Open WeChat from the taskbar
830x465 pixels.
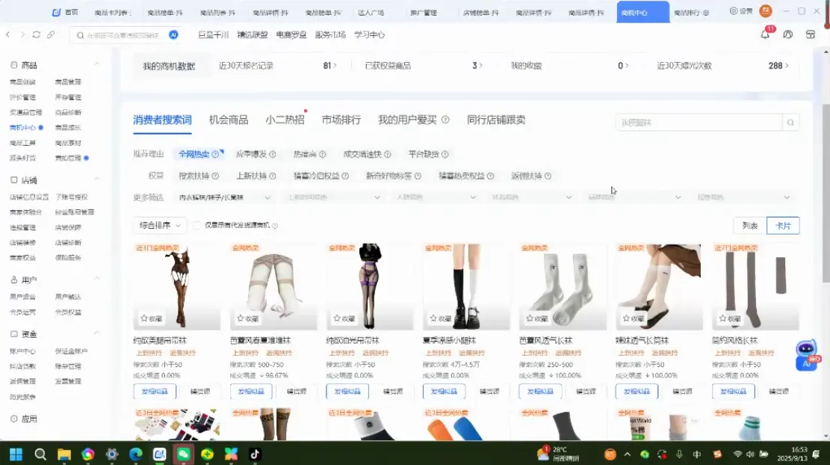[183, 454]
